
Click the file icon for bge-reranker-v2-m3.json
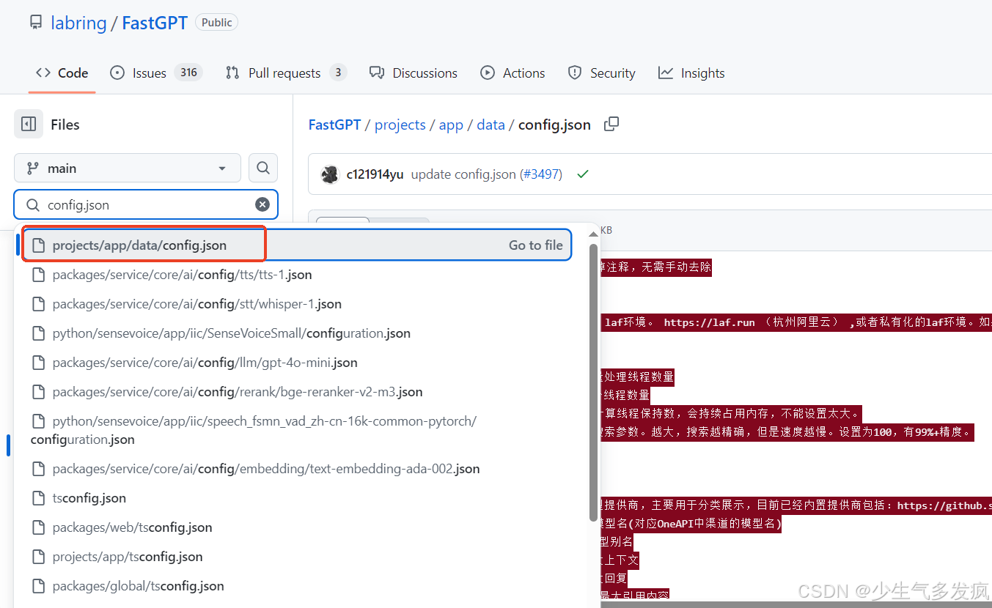(x=39, y=392)
